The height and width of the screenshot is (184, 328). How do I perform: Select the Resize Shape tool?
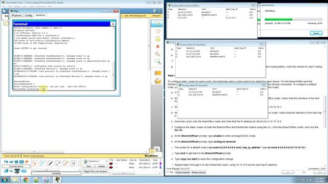click(x=158, y=61)
